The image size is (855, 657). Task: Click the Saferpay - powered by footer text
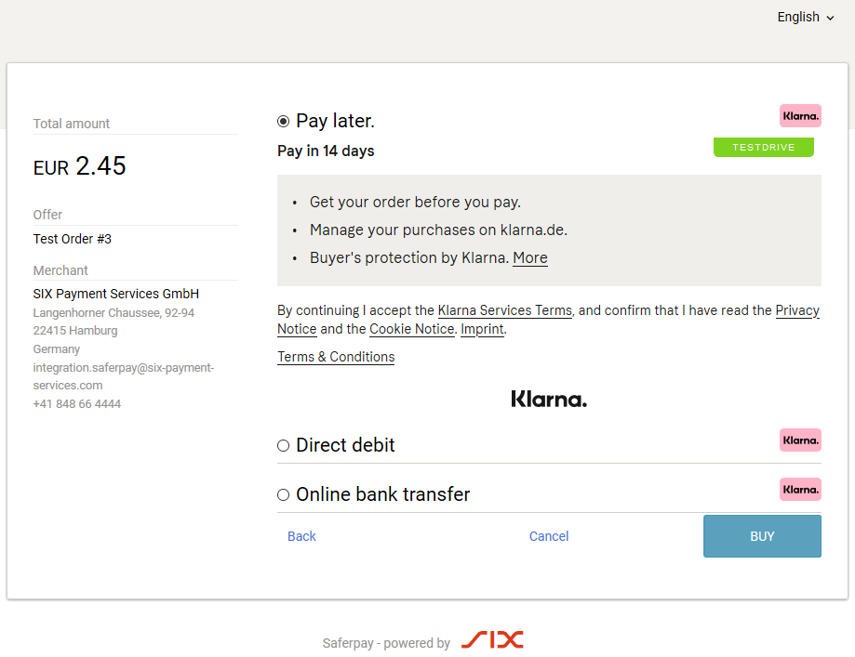click(x=386, y=643)
